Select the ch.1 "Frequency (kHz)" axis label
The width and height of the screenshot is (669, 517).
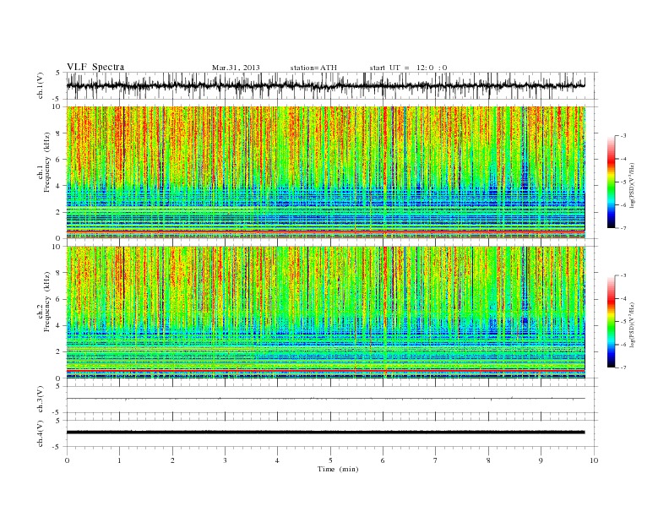pos(48,162)
